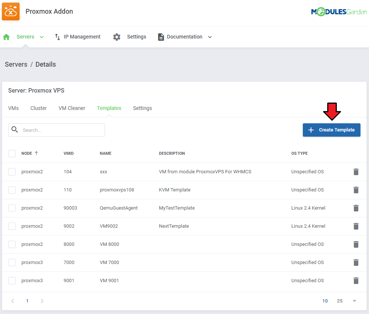
Task: Delete template proxmoxvps108 with trash icon
Action: tap(356, 190)
